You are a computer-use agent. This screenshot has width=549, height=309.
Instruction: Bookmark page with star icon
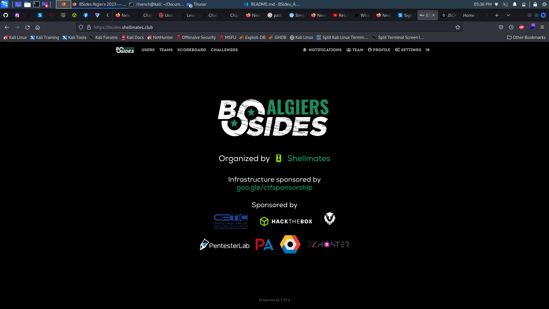tap(458, 27)
